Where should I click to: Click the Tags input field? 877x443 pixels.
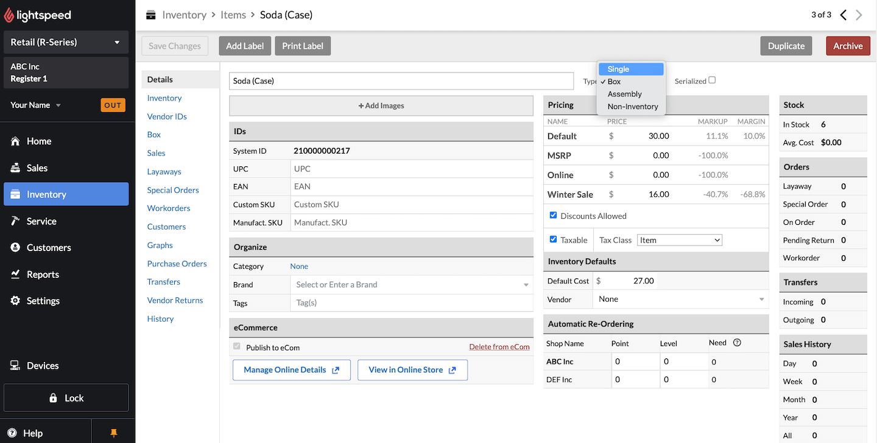point(412,303)
